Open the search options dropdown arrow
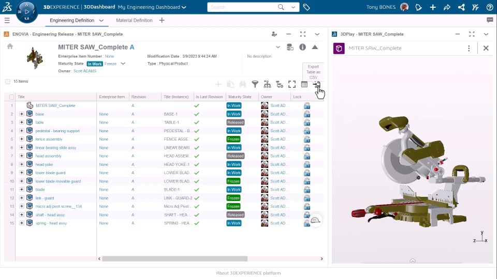This screenshot has width=497, height=279. [293, 7]
